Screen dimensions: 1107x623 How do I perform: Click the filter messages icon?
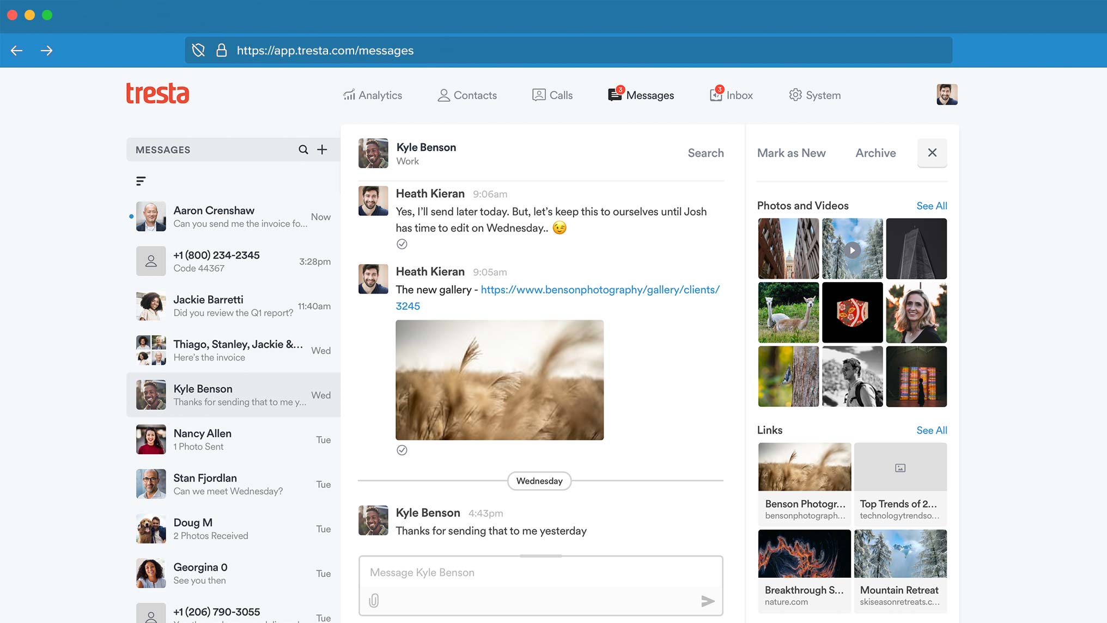pyautogui.click(x=140, y=181)
